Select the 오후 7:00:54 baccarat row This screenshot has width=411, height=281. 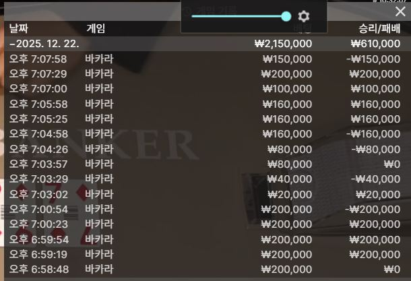[205, 209]
